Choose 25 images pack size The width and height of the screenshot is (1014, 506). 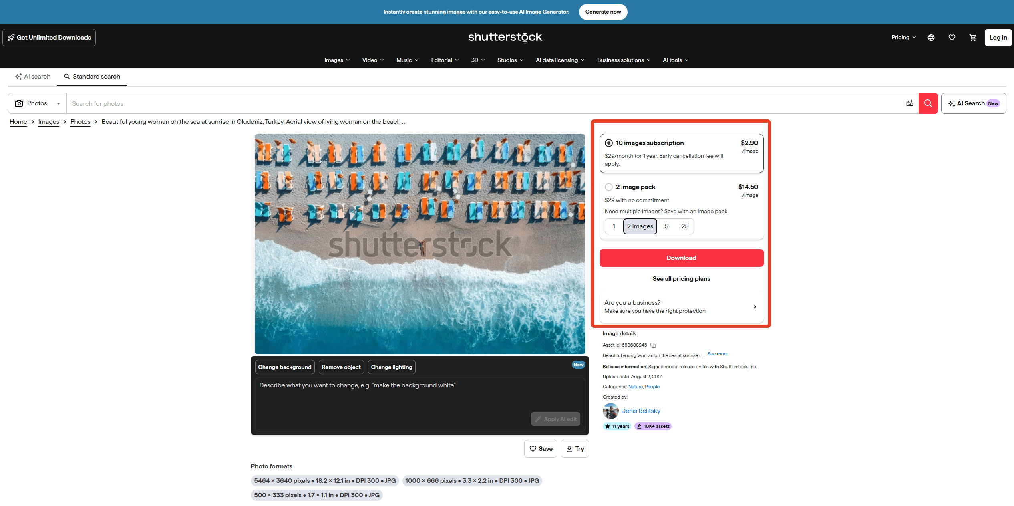685,226
